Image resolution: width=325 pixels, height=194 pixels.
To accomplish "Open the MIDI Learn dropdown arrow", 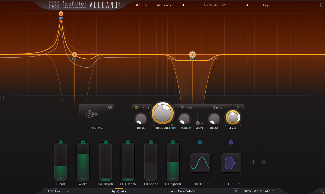I will [68, 192].
